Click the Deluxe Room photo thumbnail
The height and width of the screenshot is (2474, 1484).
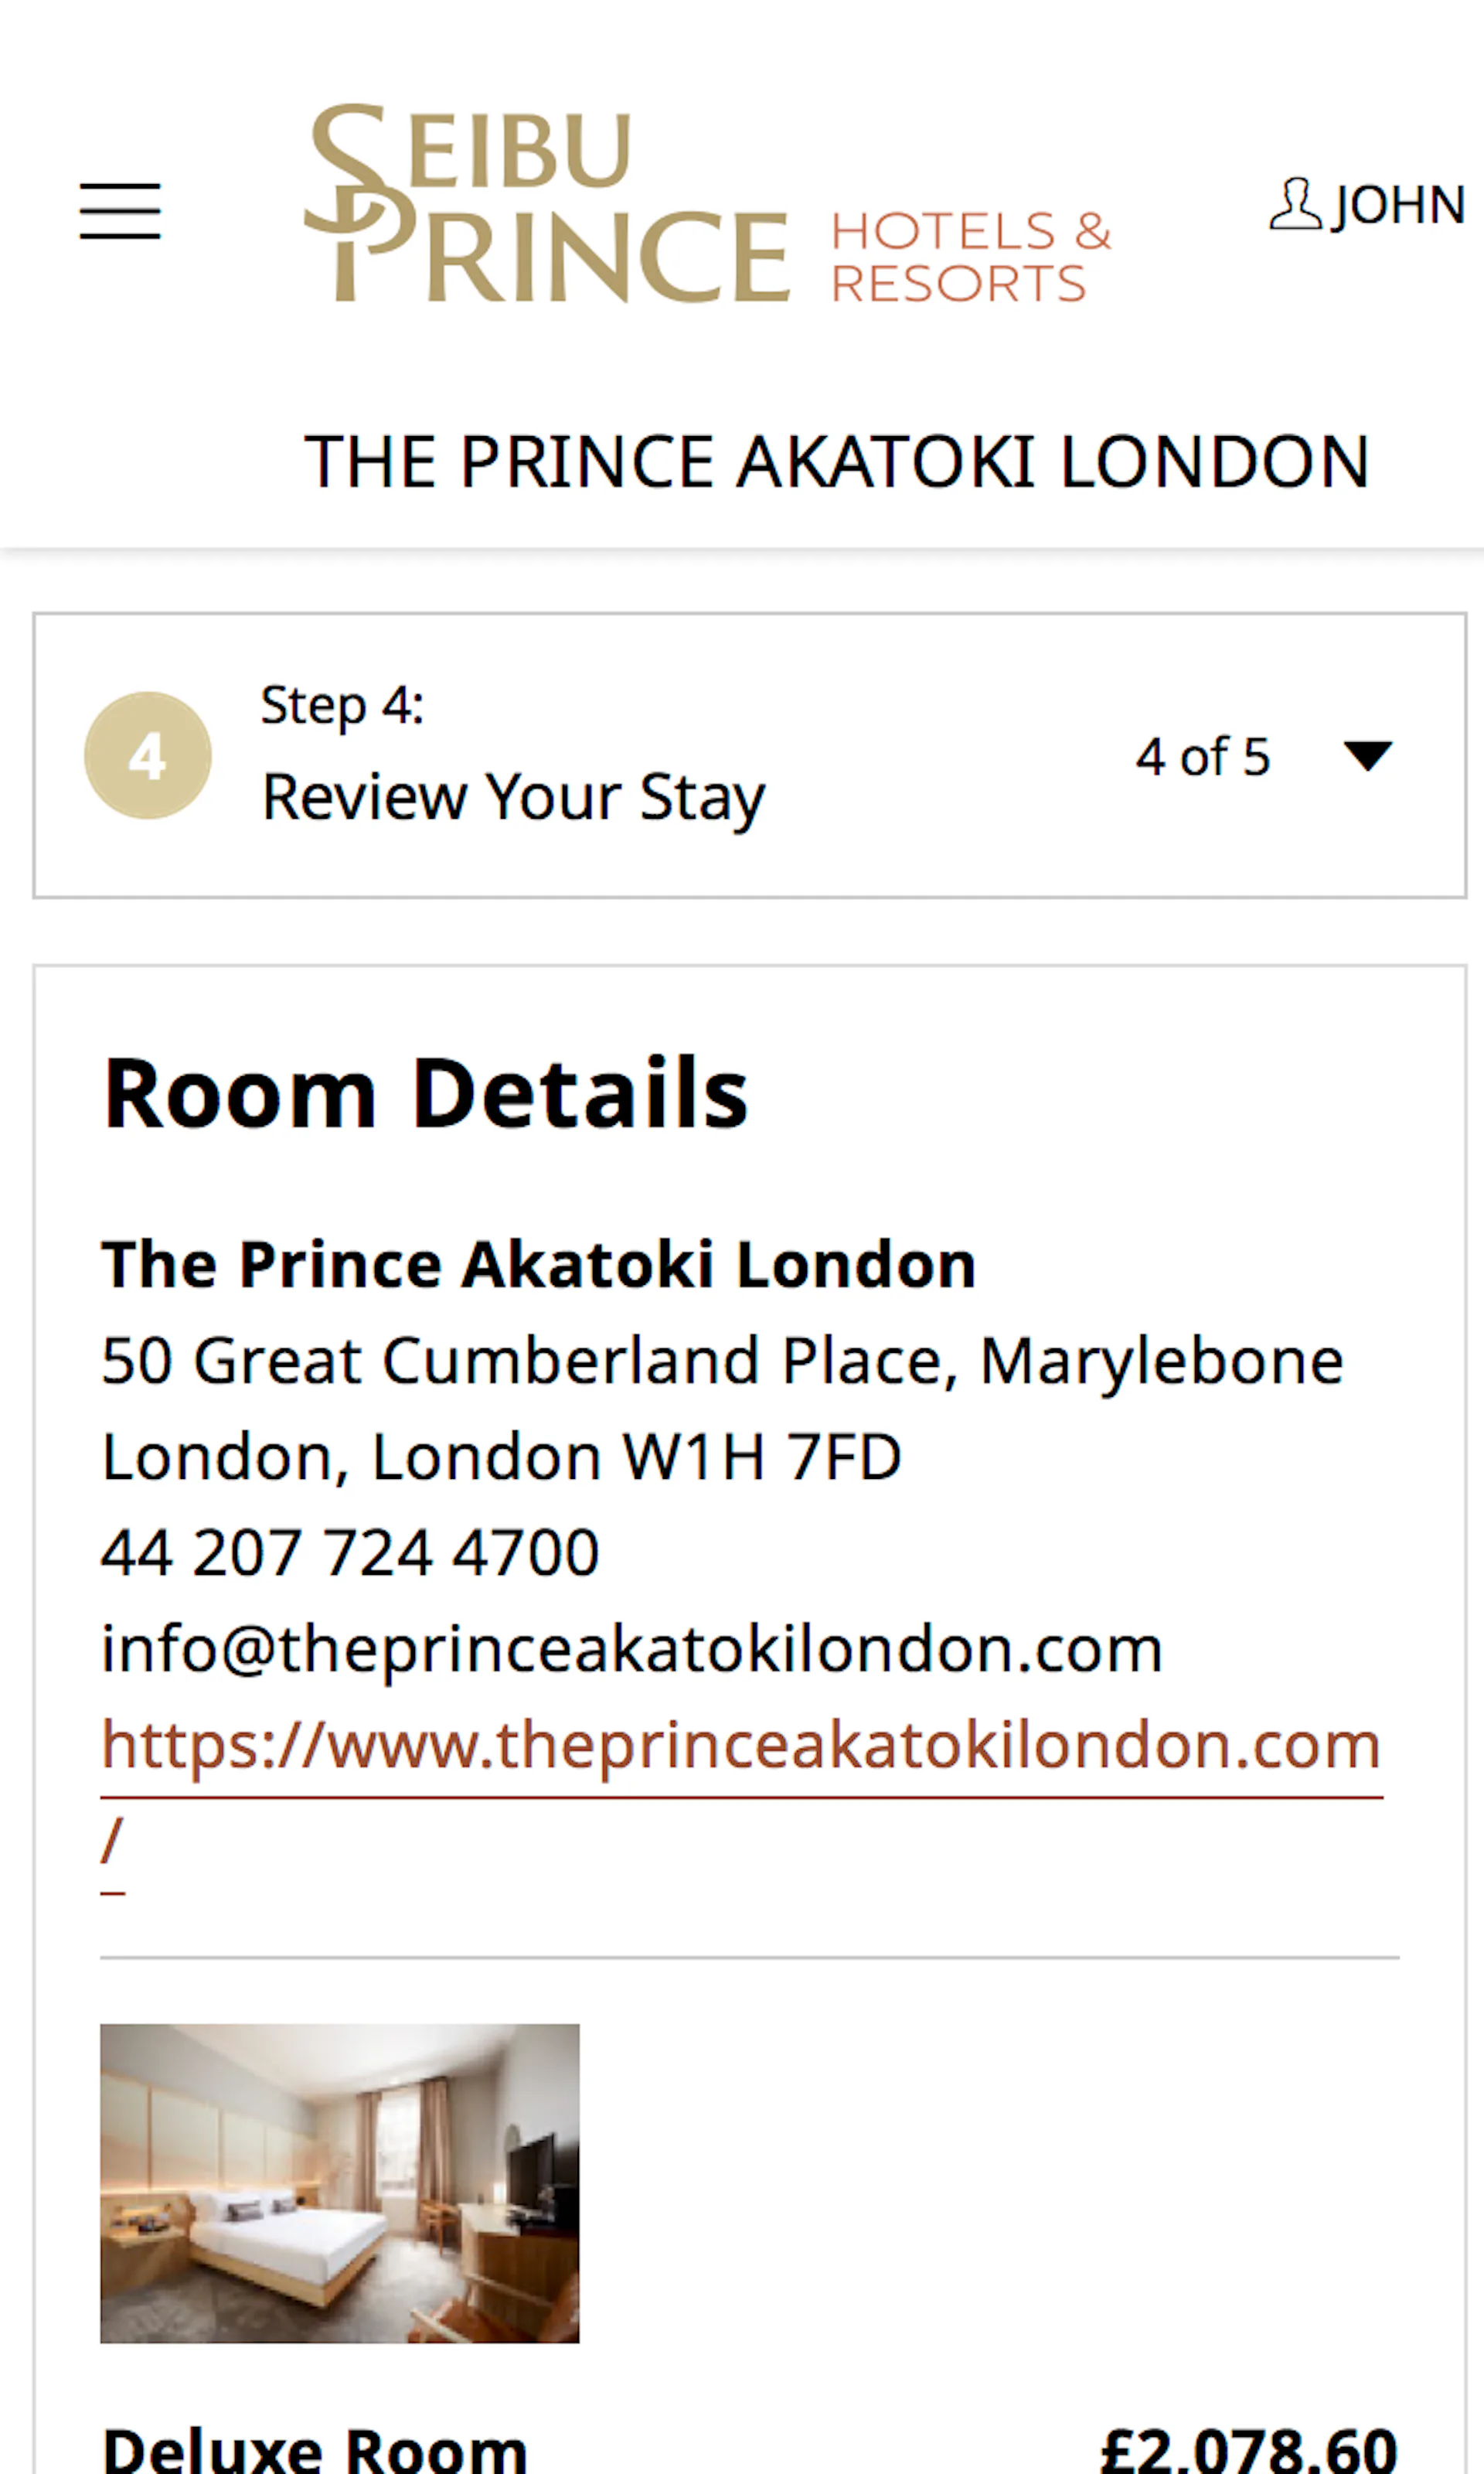pos(339,2183)
